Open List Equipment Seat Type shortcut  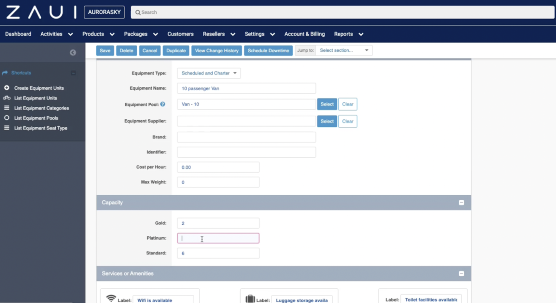coord(41,128)
